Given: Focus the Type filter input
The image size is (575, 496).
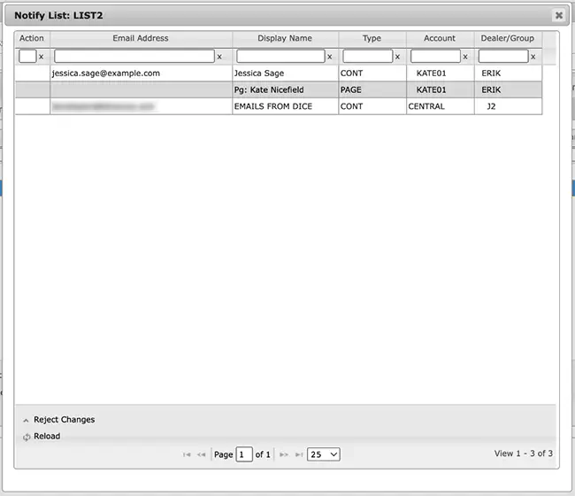Looking at the screenshot, I should pos(367,56).
